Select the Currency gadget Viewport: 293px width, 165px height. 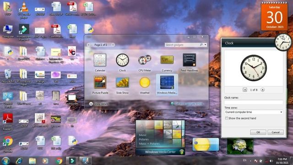[x=167, y=63]
